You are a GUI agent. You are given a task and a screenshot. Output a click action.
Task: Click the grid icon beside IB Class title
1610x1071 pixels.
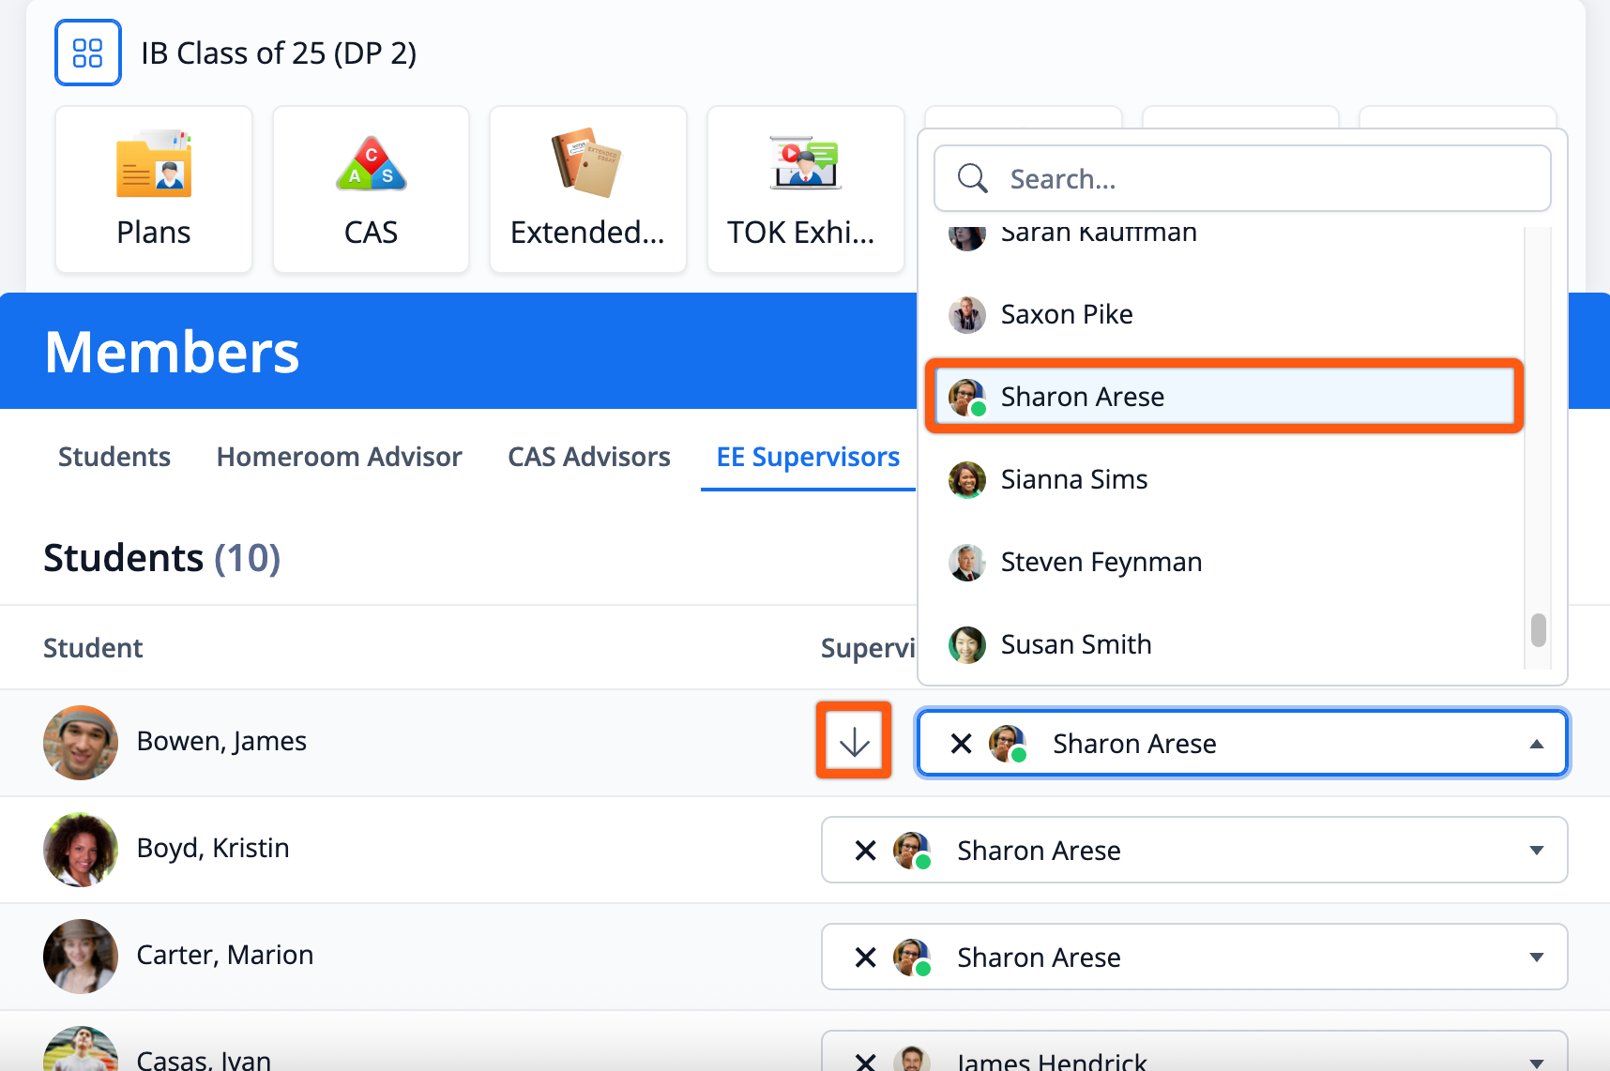click(87, 53)
